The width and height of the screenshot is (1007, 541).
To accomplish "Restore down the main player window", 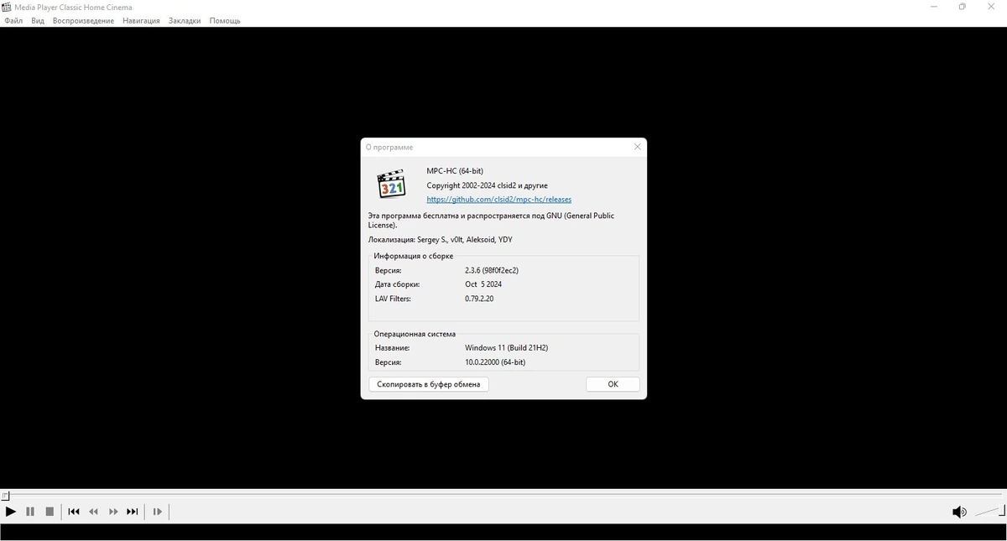I will [963, 7].
